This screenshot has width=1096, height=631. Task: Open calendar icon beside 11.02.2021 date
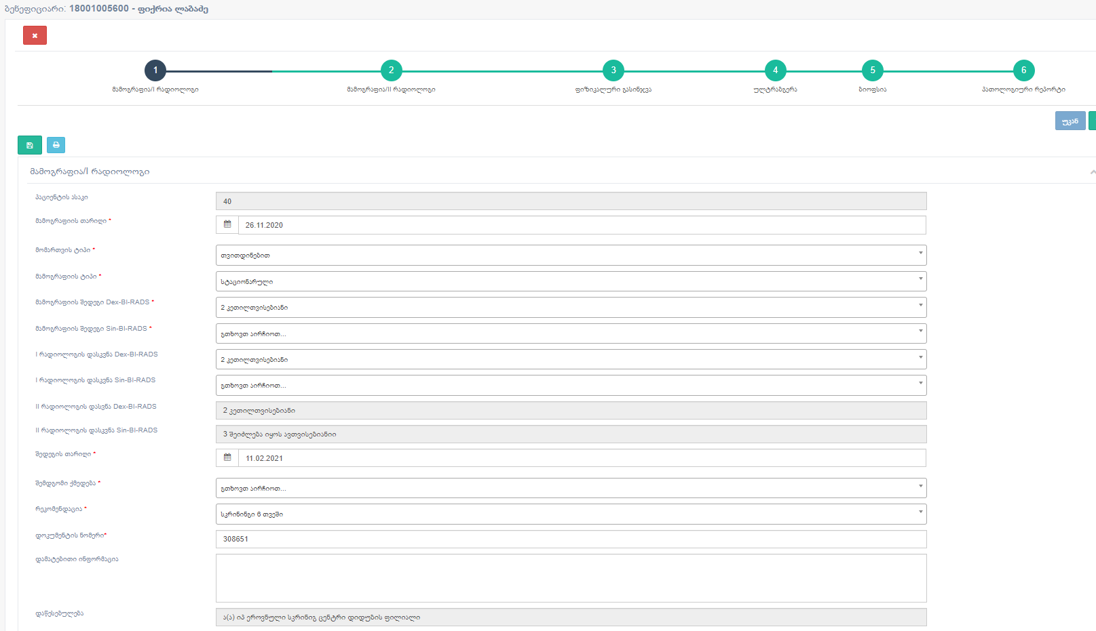(x=227, y=458)
